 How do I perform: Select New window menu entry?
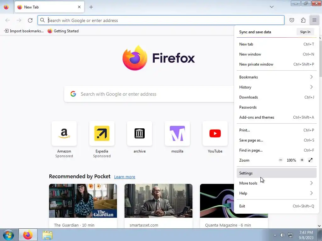tap(277, 54)
